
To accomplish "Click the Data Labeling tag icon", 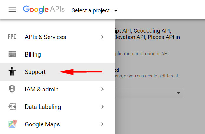I will click(x=12, y=106).
